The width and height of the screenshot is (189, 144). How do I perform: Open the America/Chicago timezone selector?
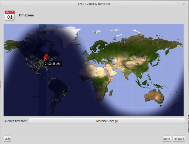pos(107,121)
